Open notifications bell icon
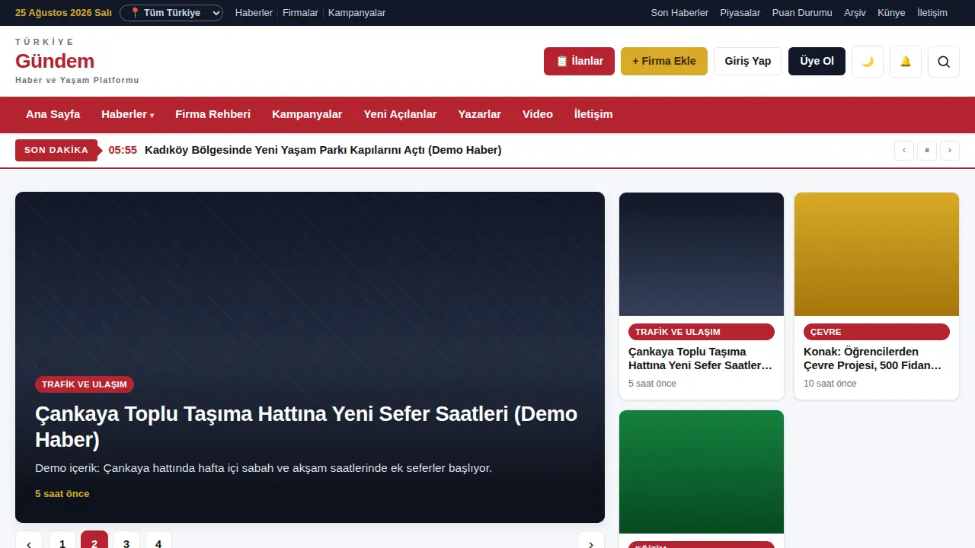The image size is (975, 548). pyautogui.click(x=906, y=62)
